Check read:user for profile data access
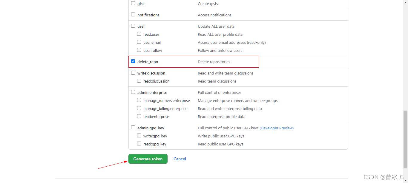 coord(139,34)
